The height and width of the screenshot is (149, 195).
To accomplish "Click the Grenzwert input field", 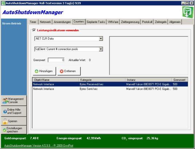I will tap(56, 60).
